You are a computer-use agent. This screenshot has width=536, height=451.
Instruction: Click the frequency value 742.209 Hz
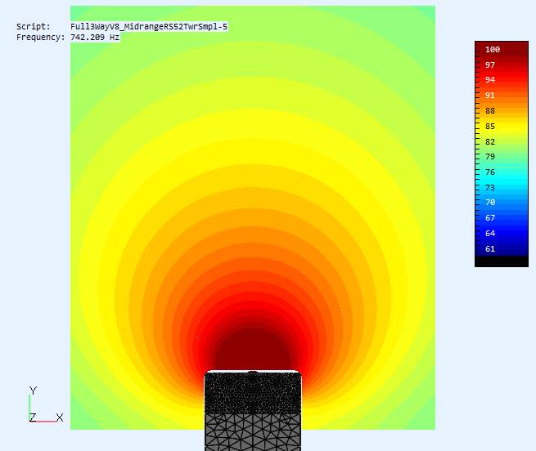tap(95, 37)
